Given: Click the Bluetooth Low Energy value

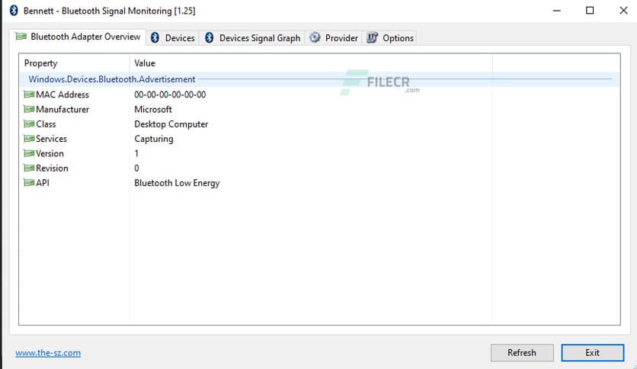Looking at the screenshot, I should tap(177, 183).
